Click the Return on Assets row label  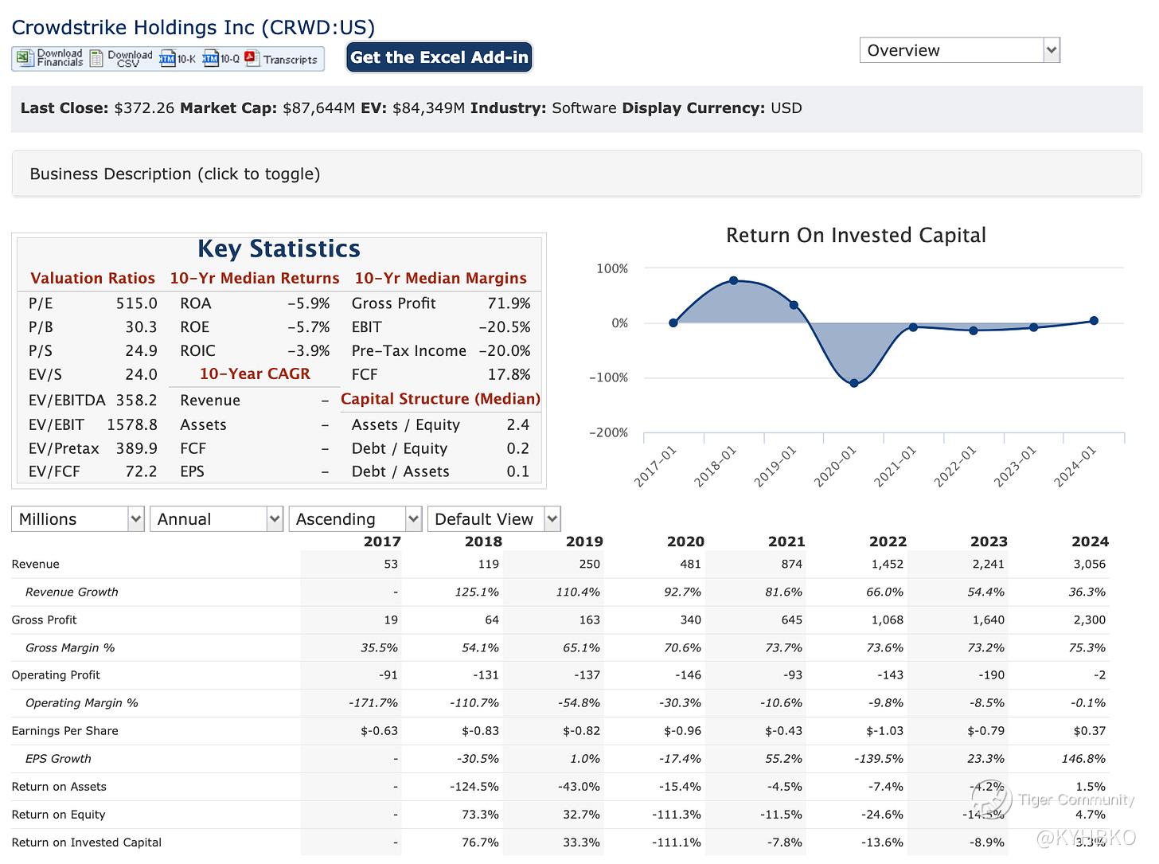click(x=59, y=786)
